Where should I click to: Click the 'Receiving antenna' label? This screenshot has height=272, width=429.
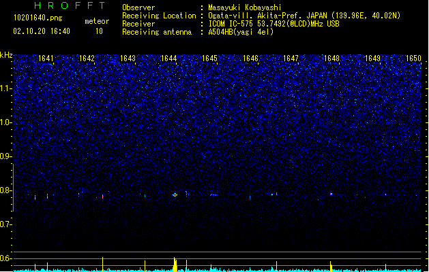coord(157,32)
